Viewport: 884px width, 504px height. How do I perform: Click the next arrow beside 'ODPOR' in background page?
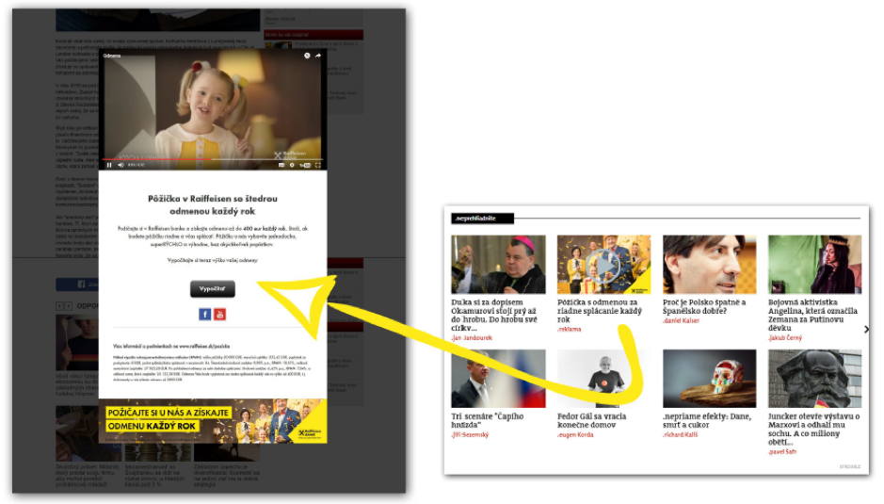(69, 306)
